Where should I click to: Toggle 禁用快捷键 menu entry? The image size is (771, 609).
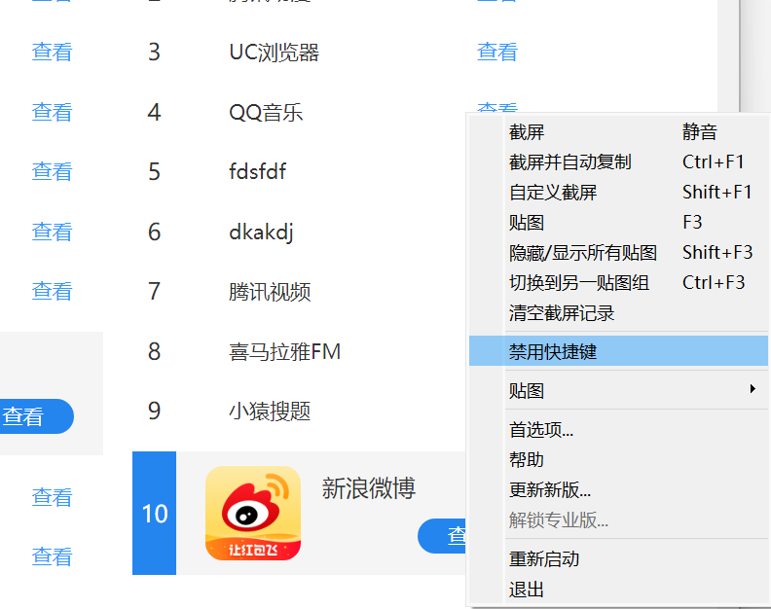tap(618, 351)
